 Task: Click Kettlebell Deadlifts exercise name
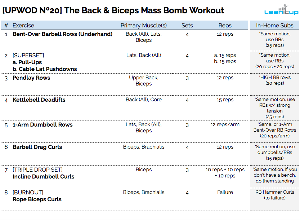[39, 100]
